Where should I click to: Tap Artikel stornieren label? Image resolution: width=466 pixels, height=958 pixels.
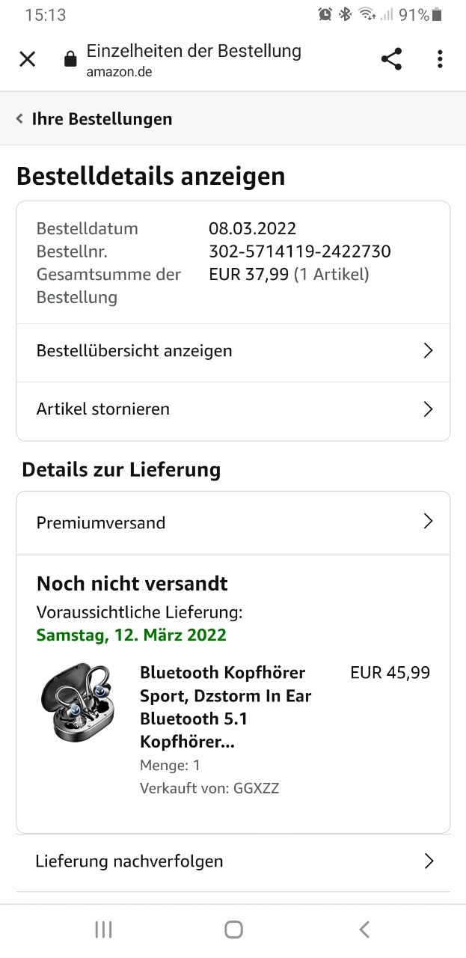click(x=103, y=409)
